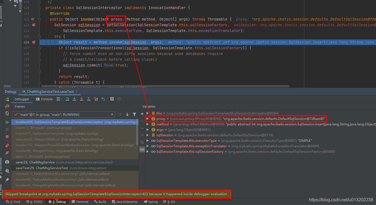This screenshot has width=376, height=205.
Task: Select frame 'insert:-1, $Proxy60'
Action: (x=74, y=128)
